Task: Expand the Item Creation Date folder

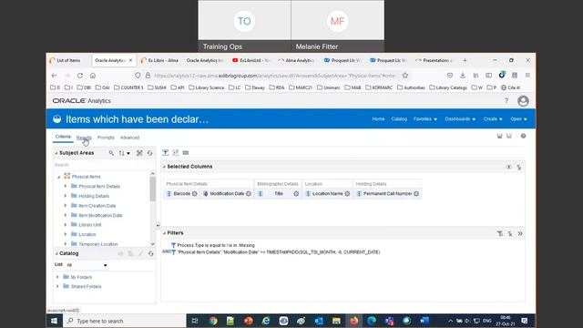Action: (x=66, y=205)
